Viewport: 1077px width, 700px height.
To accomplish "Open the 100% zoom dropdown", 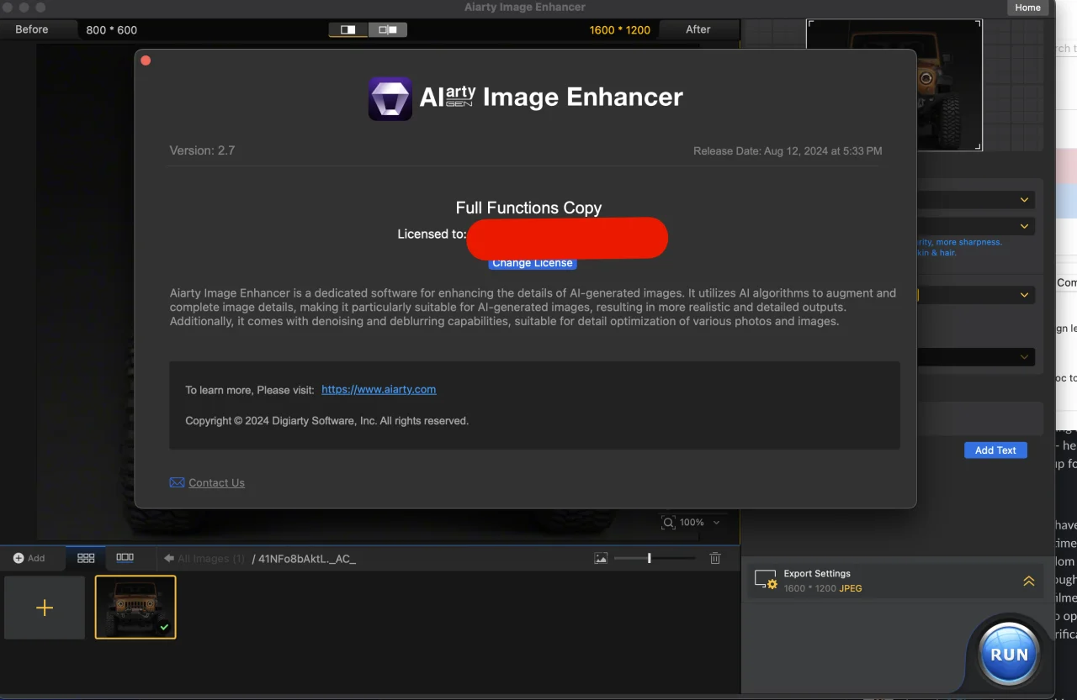I will (716, 523).
